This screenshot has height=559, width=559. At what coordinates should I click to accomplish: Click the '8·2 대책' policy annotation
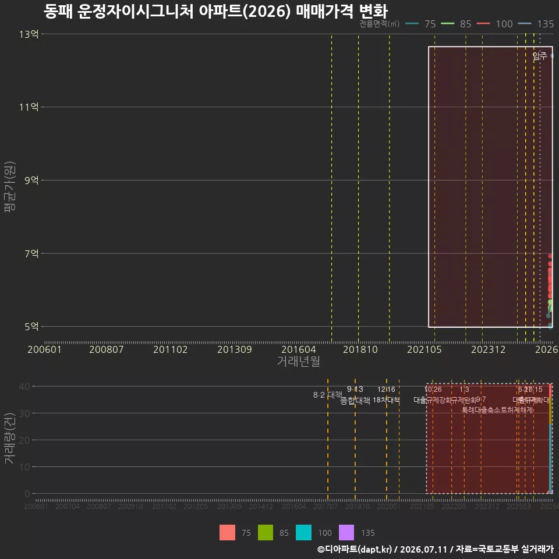click(x=327, y=395)
